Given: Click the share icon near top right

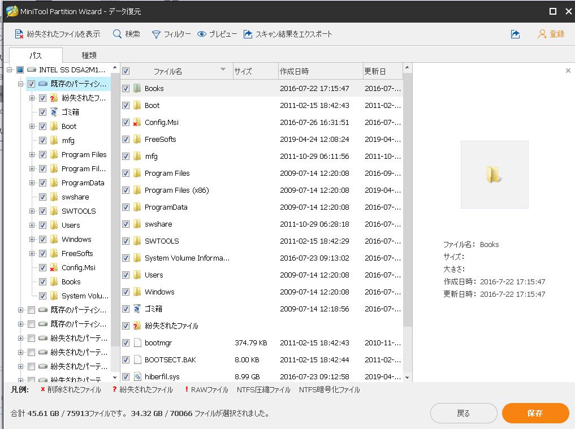Looking at the screenshot, I should click(515, 34).
